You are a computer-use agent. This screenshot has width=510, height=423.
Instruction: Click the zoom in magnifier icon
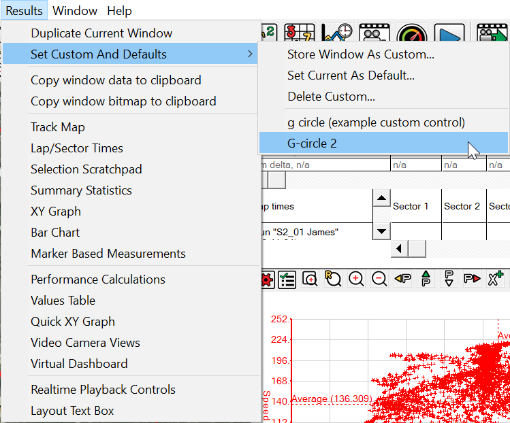coord(356,279)
